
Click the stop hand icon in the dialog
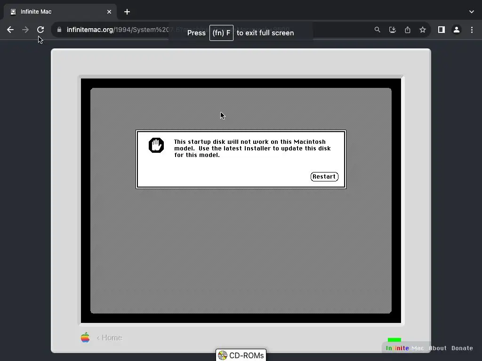pyautogui.click(x=156, y=145)
